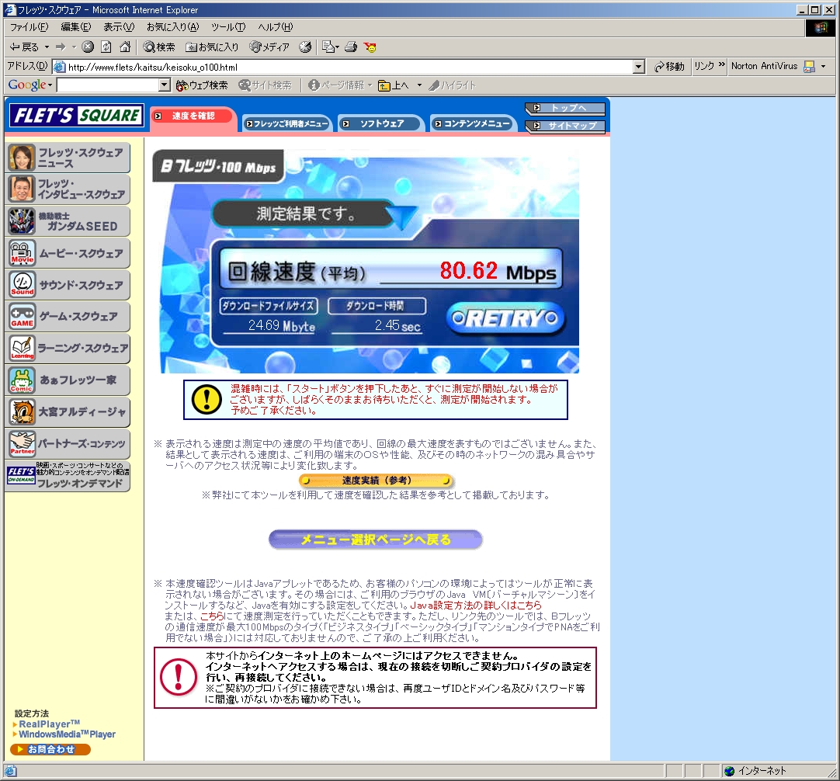Open サウンド・スクウェア sidebar item

pos(68,284)
